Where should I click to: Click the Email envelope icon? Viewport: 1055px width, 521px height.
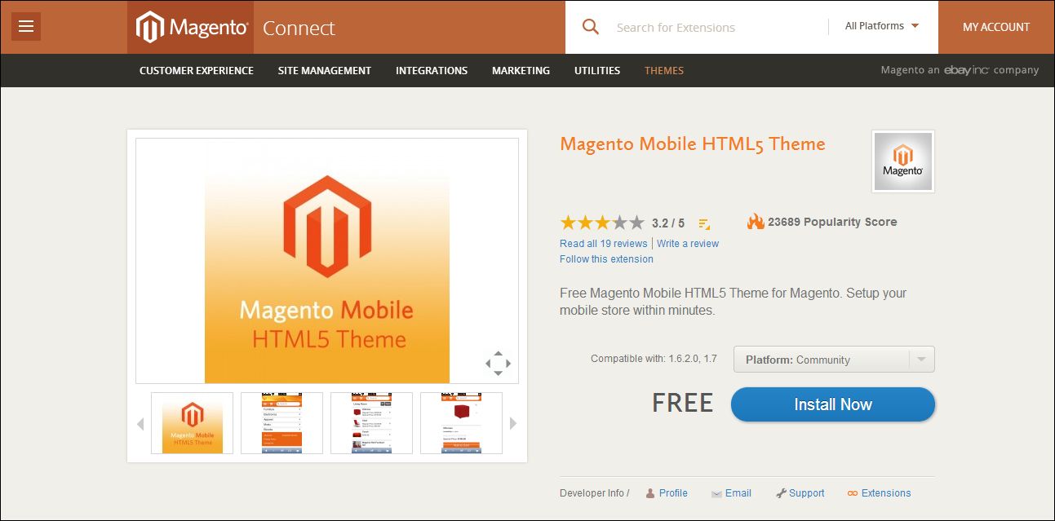coord(716,494)
